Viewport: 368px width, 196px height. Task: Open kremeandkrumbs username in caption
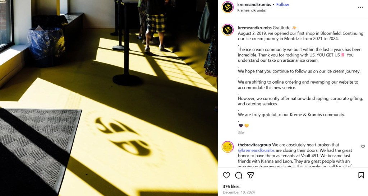(x=255, y=28)
